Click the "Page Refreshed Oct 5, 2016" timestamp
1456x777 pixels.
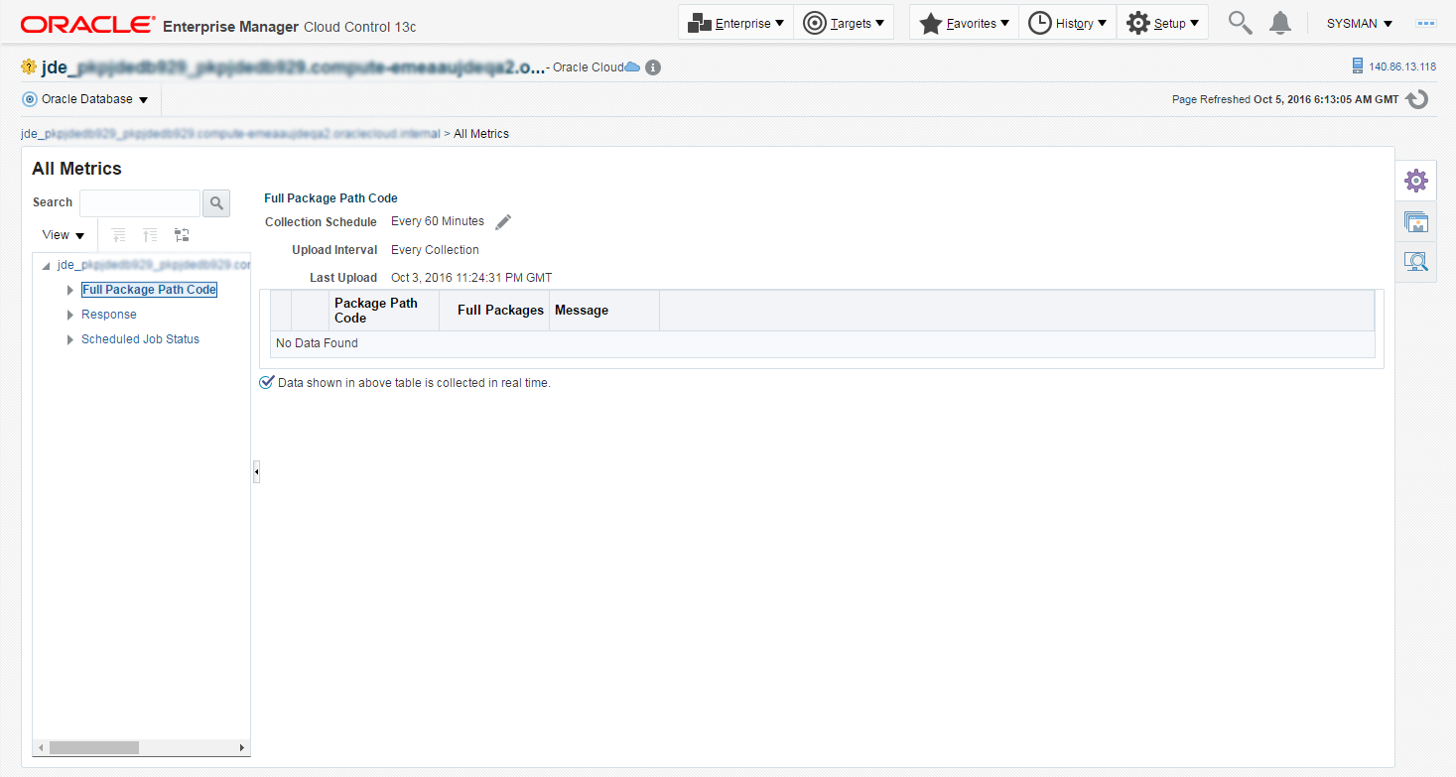[x=1285, y=100]
